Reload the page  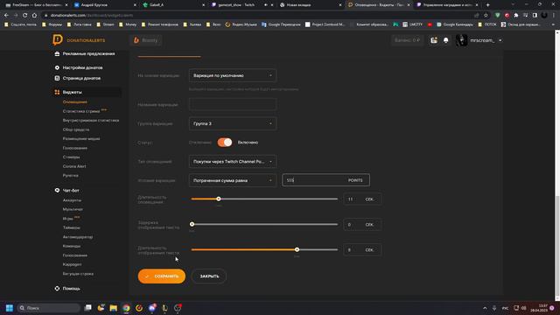[x=25, y=16]
